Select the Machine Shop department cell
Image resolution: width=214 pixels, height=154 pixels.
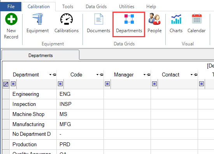pos(33,114)
